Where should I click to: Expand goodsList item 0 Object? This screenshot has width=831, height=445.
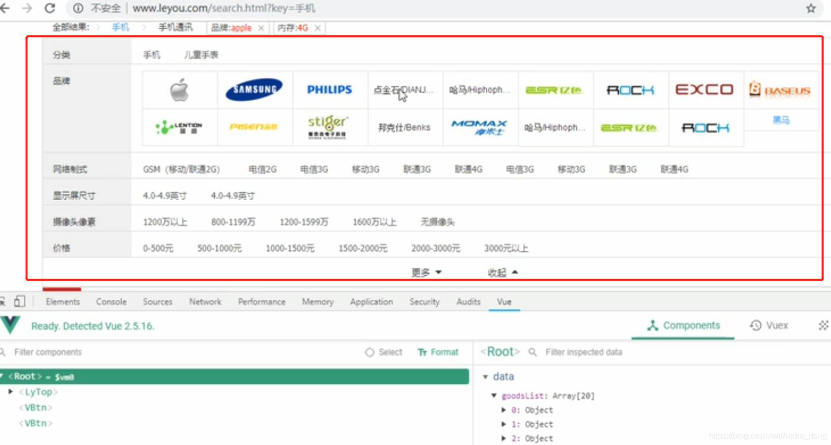tap(503, 410)
